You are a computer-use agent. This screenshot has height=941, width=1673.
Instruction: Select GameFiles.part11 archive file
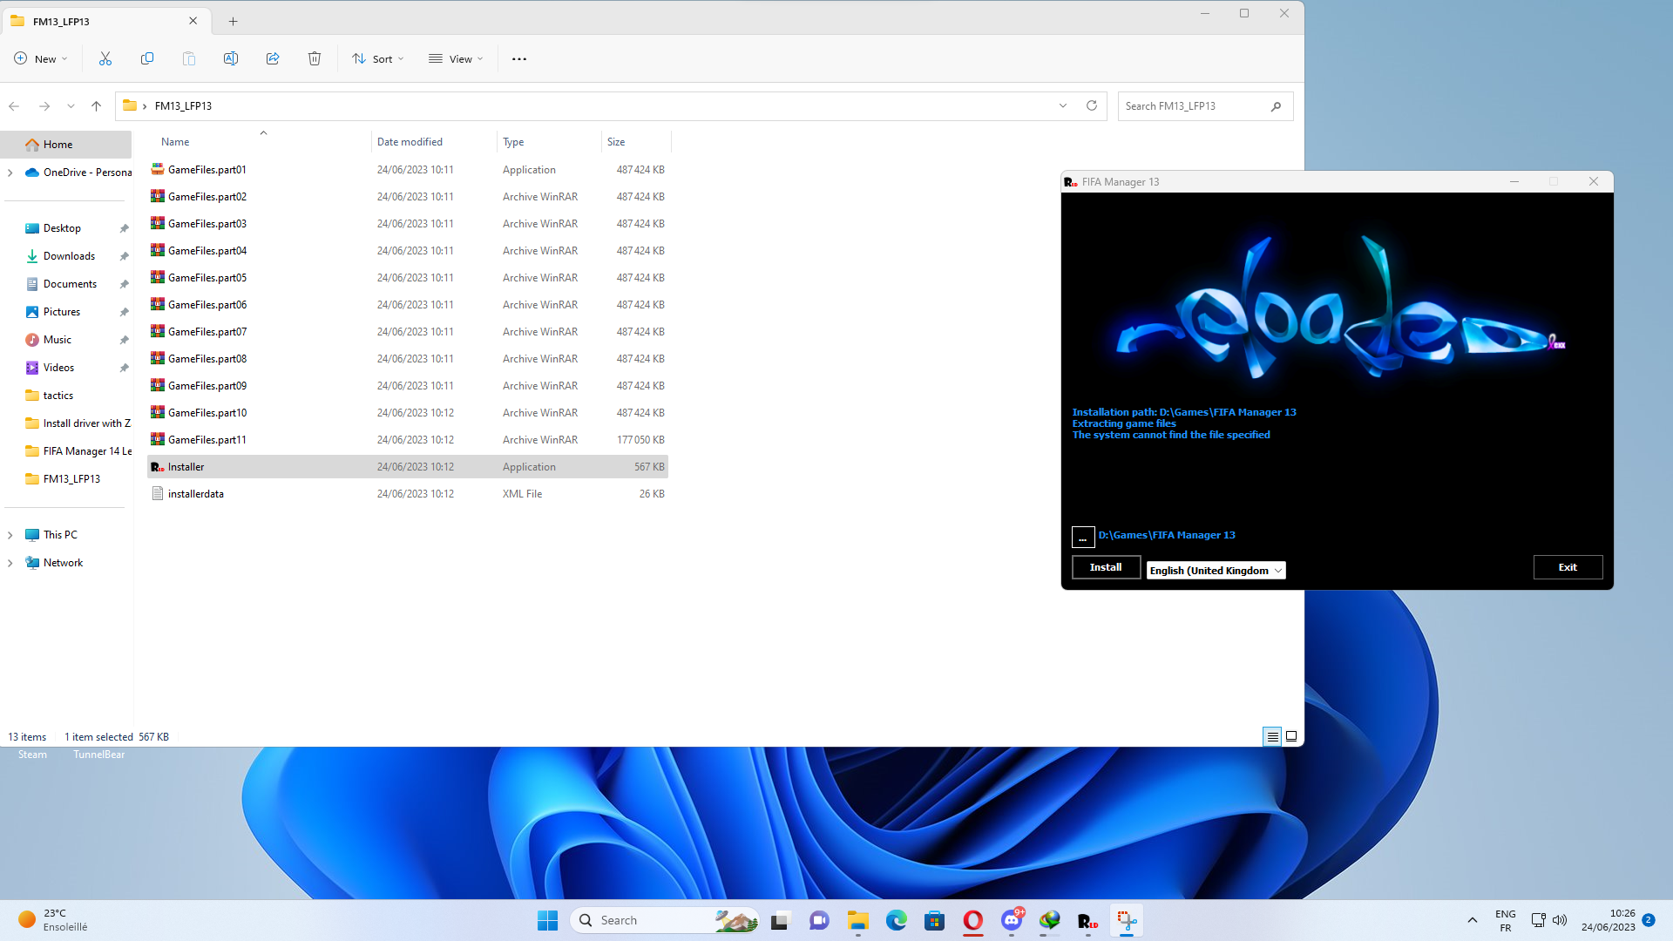408,440
